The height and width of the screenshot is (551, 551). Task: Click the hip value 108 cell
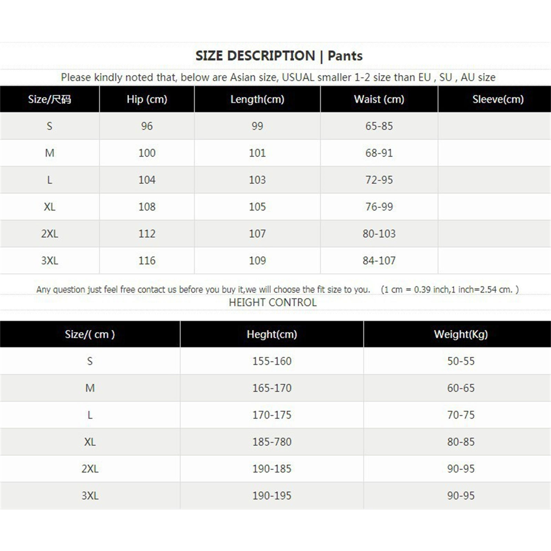pos(147,207)
